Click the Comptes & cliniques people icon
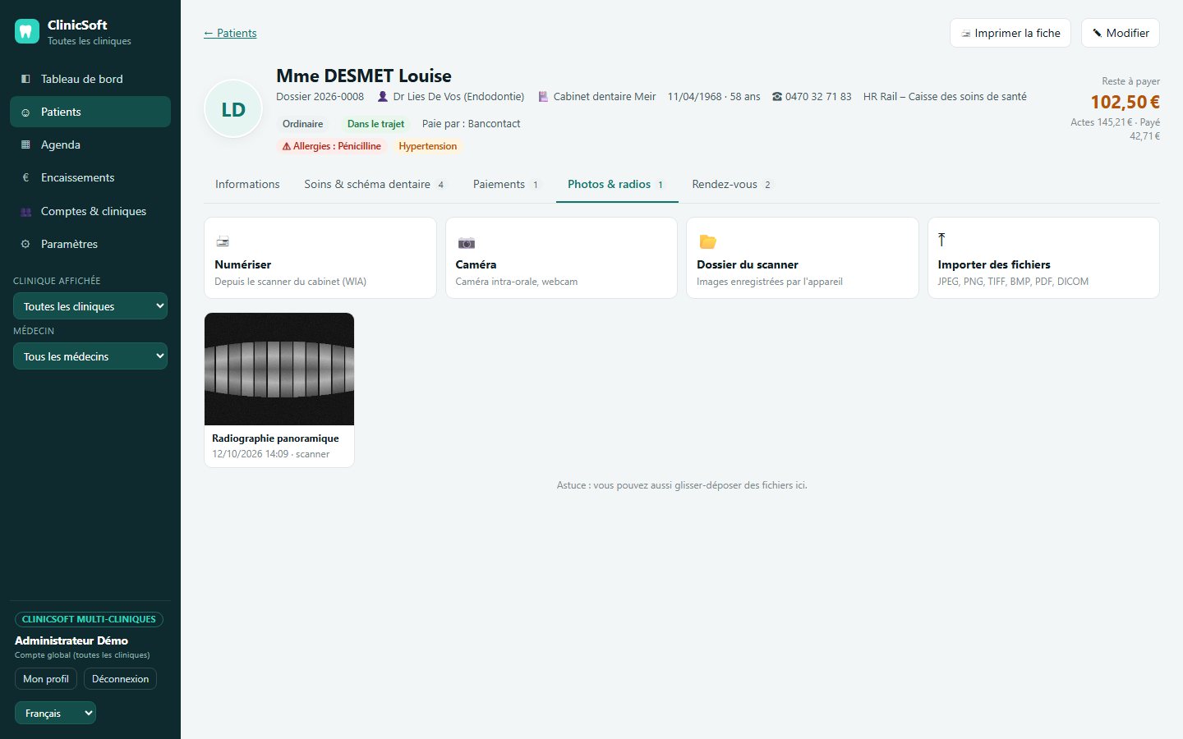This screenshot has height=739, width=1183. tap(25, 211)
